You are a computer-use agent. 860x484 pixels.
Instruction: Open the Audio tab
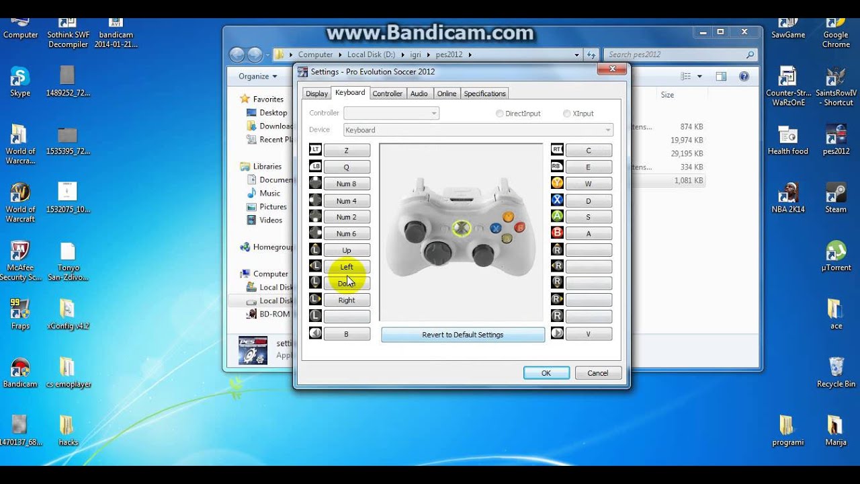tap(419, 93)
